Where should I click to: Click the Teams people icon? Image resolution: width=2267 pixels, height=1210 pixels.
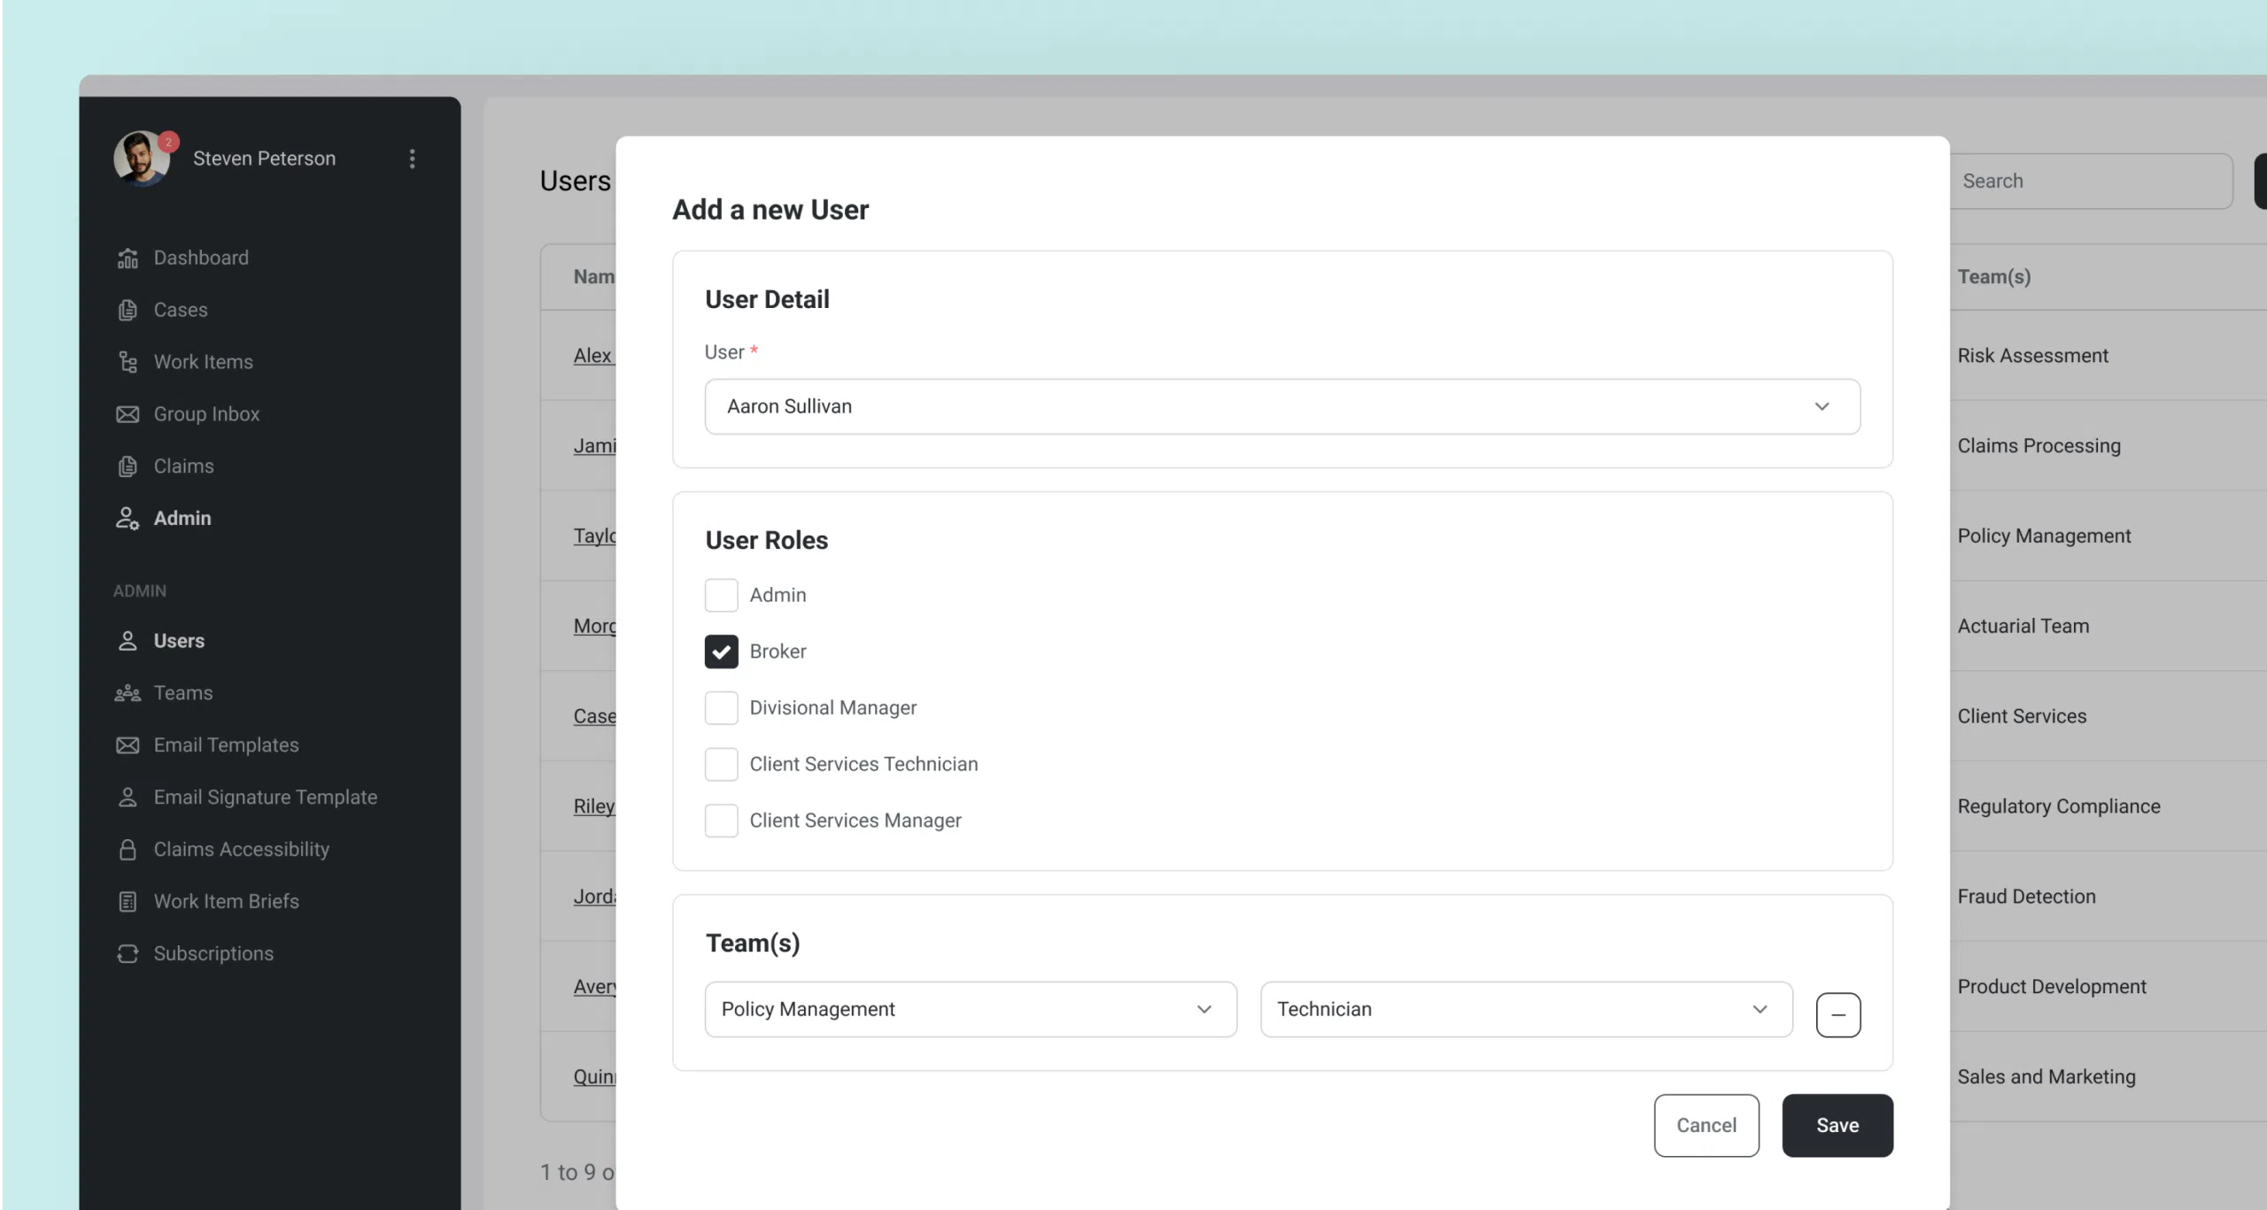(128, 693)
